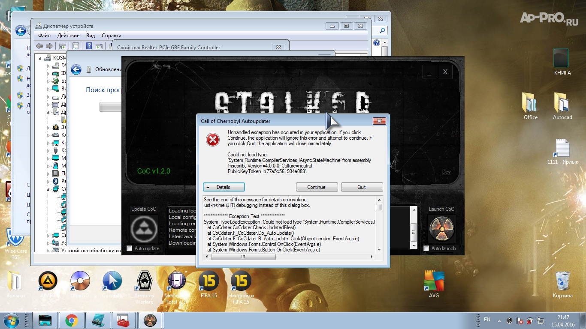Screen dimensions: 586x329
Task: Click the Launch CoC radiation icon button
Action: tap(442, 229)
